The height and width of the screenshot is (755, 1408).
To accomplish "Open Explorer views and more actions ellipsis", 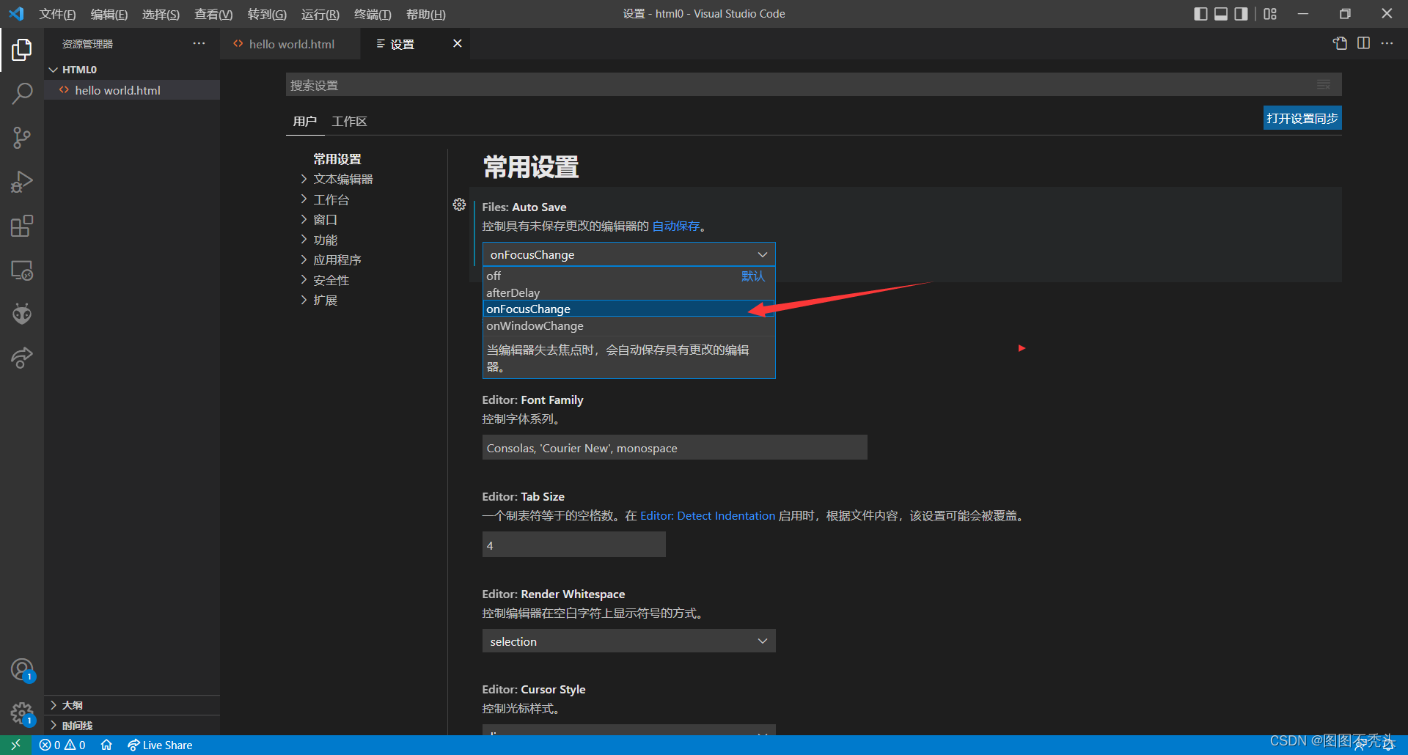I will point(199,43).
